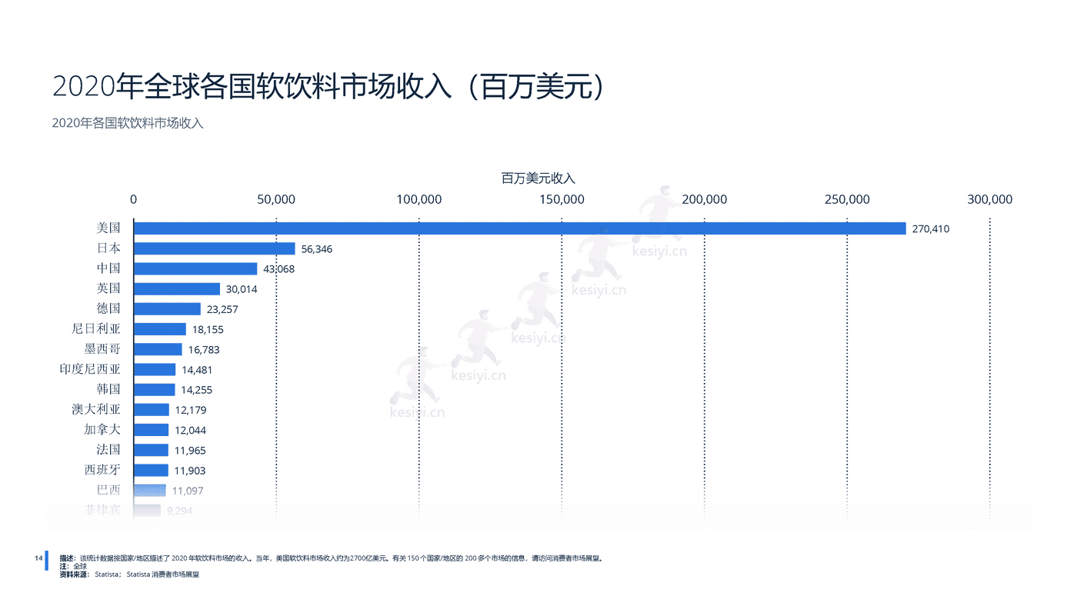Click the value label 23,257
The image size is (1077, 606).
[222, 309]
